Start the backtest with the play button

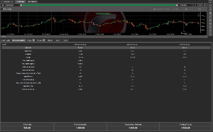click(x=195, y=5)
